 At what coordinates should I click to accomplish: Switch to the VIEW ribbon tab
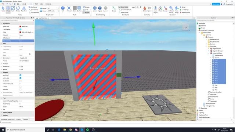41,4
